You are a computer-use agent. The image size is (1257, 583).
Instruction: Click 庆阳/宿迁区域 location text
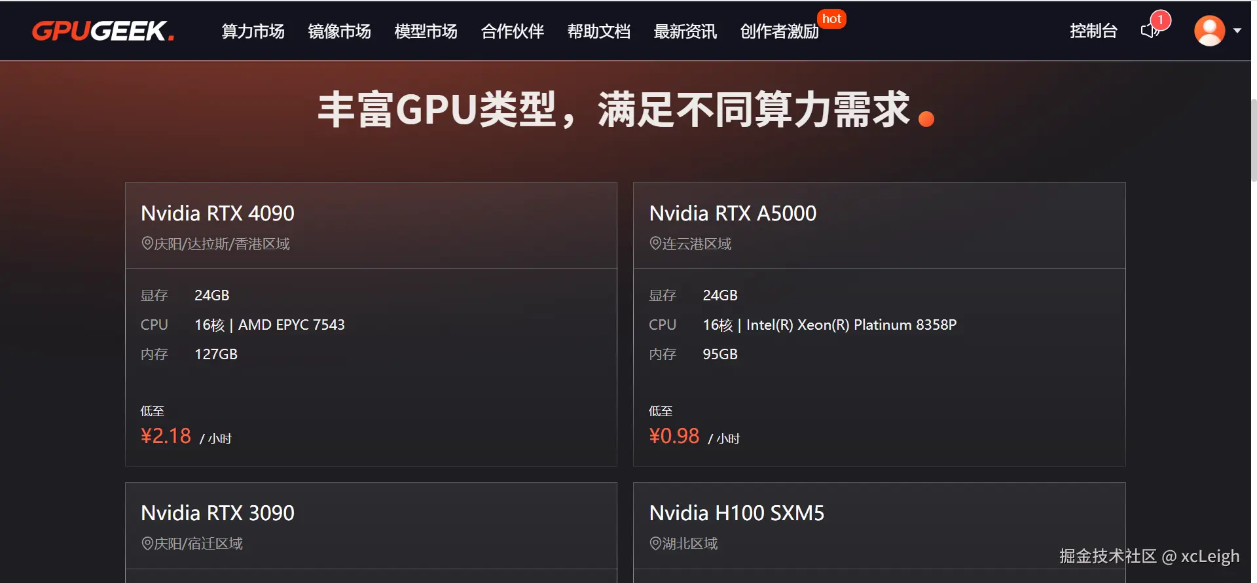click(198, 544)
